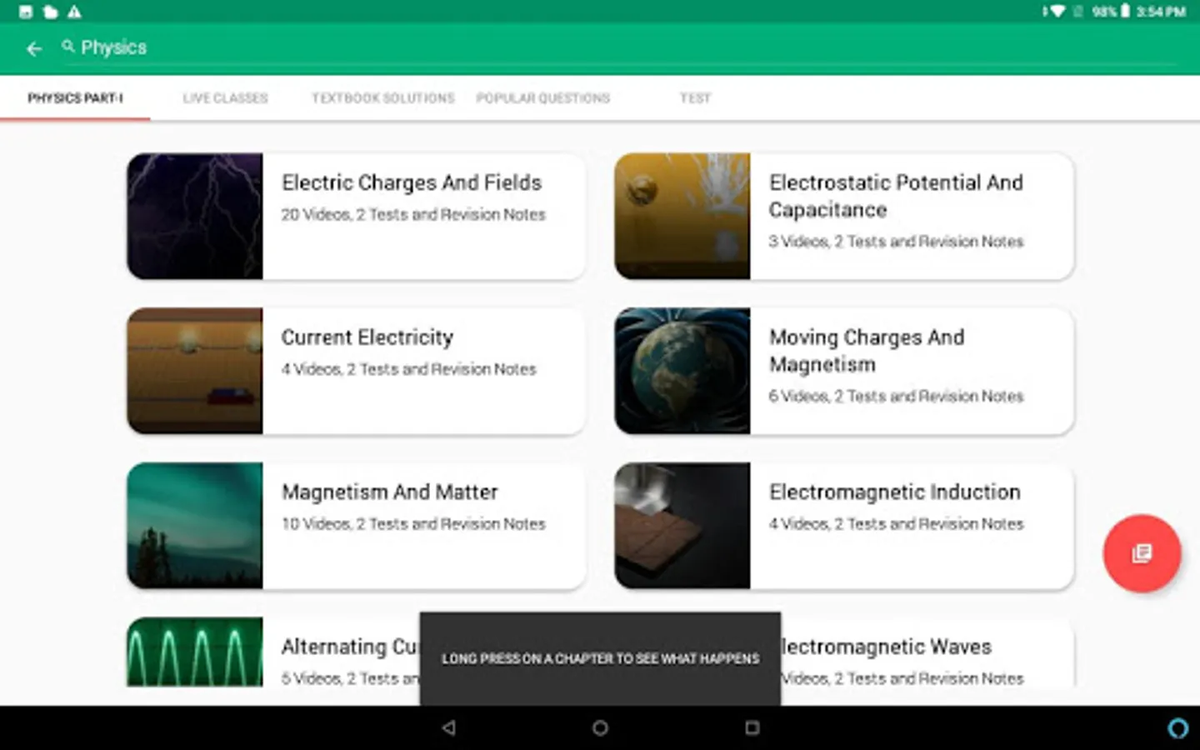The image size is (1200, 750).
Task: Tap the green waveform Alternating Current thumbnail
Action: (195, 652)
